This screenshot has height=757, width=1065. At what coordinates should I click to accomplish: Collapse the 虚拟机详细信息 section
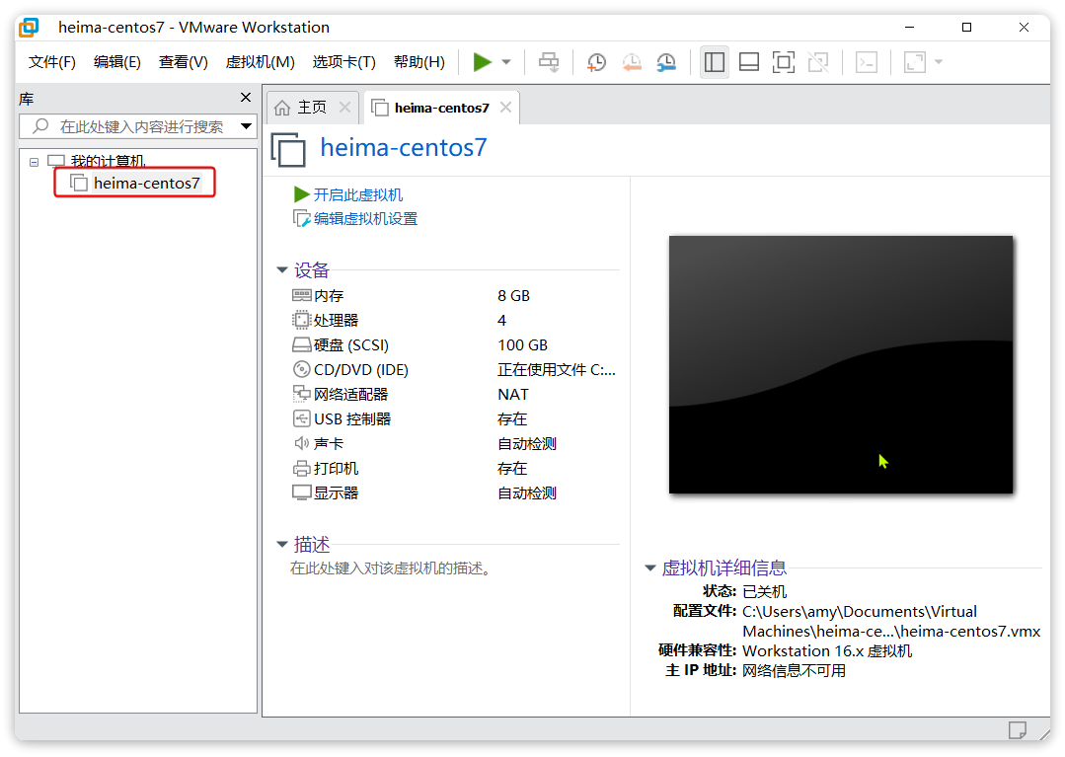pos(649,568)
